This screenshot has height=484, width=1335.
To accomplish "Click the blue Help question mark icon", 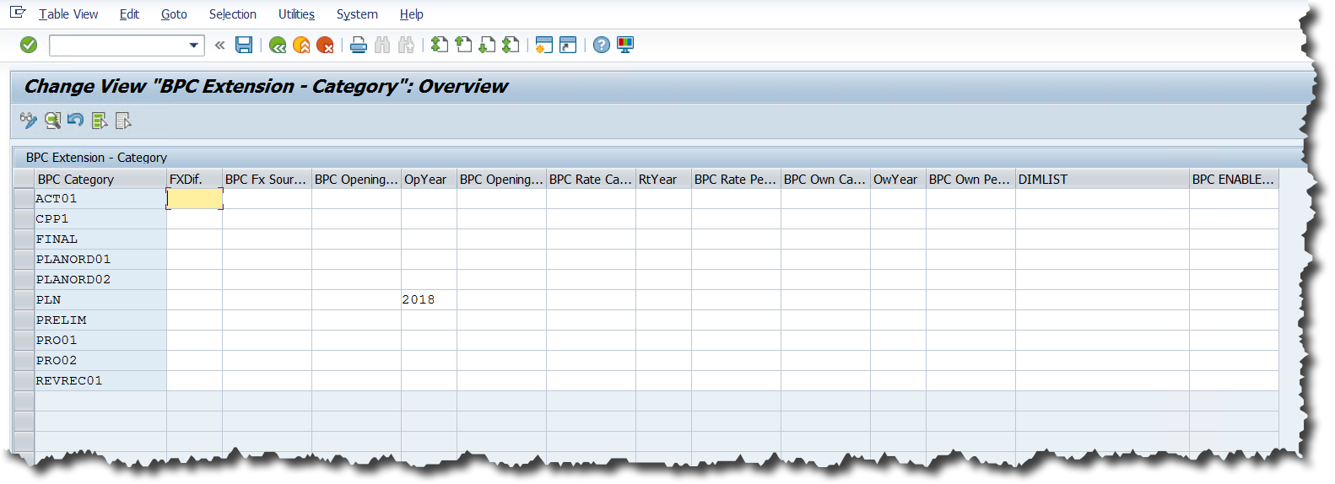I will pos(601,45).
